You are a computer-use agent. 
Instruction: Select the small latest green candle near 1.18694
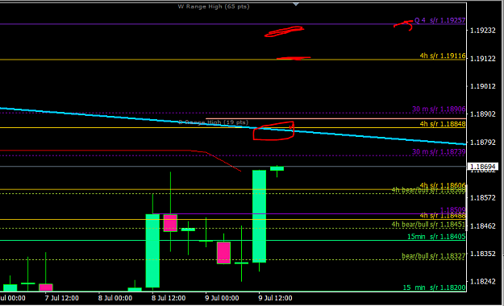pos(277,168)
